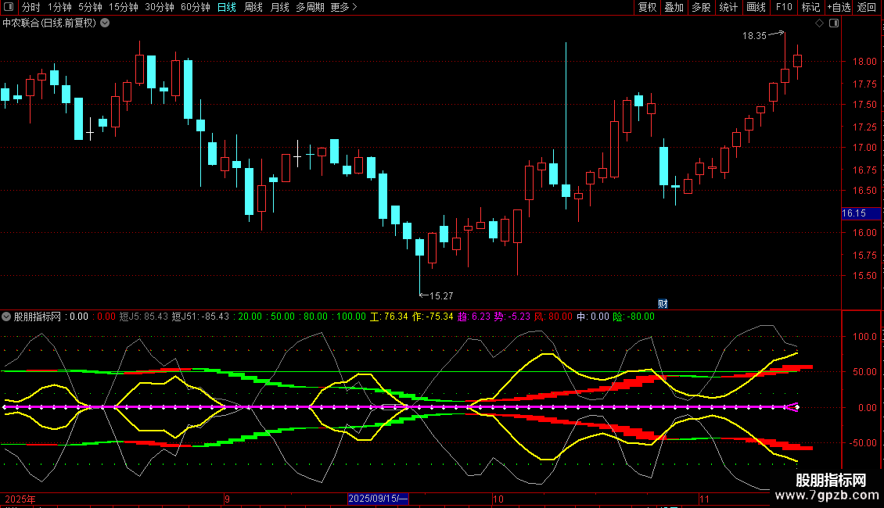Click the 短J51: -85.43 indicator value
The height and width of the screenshot is (508, 884).
point(201,317)
